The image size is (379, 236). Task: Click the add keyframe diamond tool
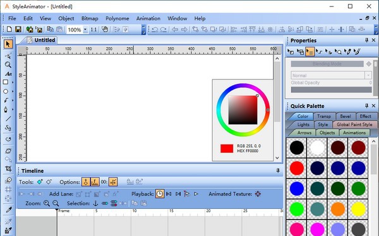[40, 182]
